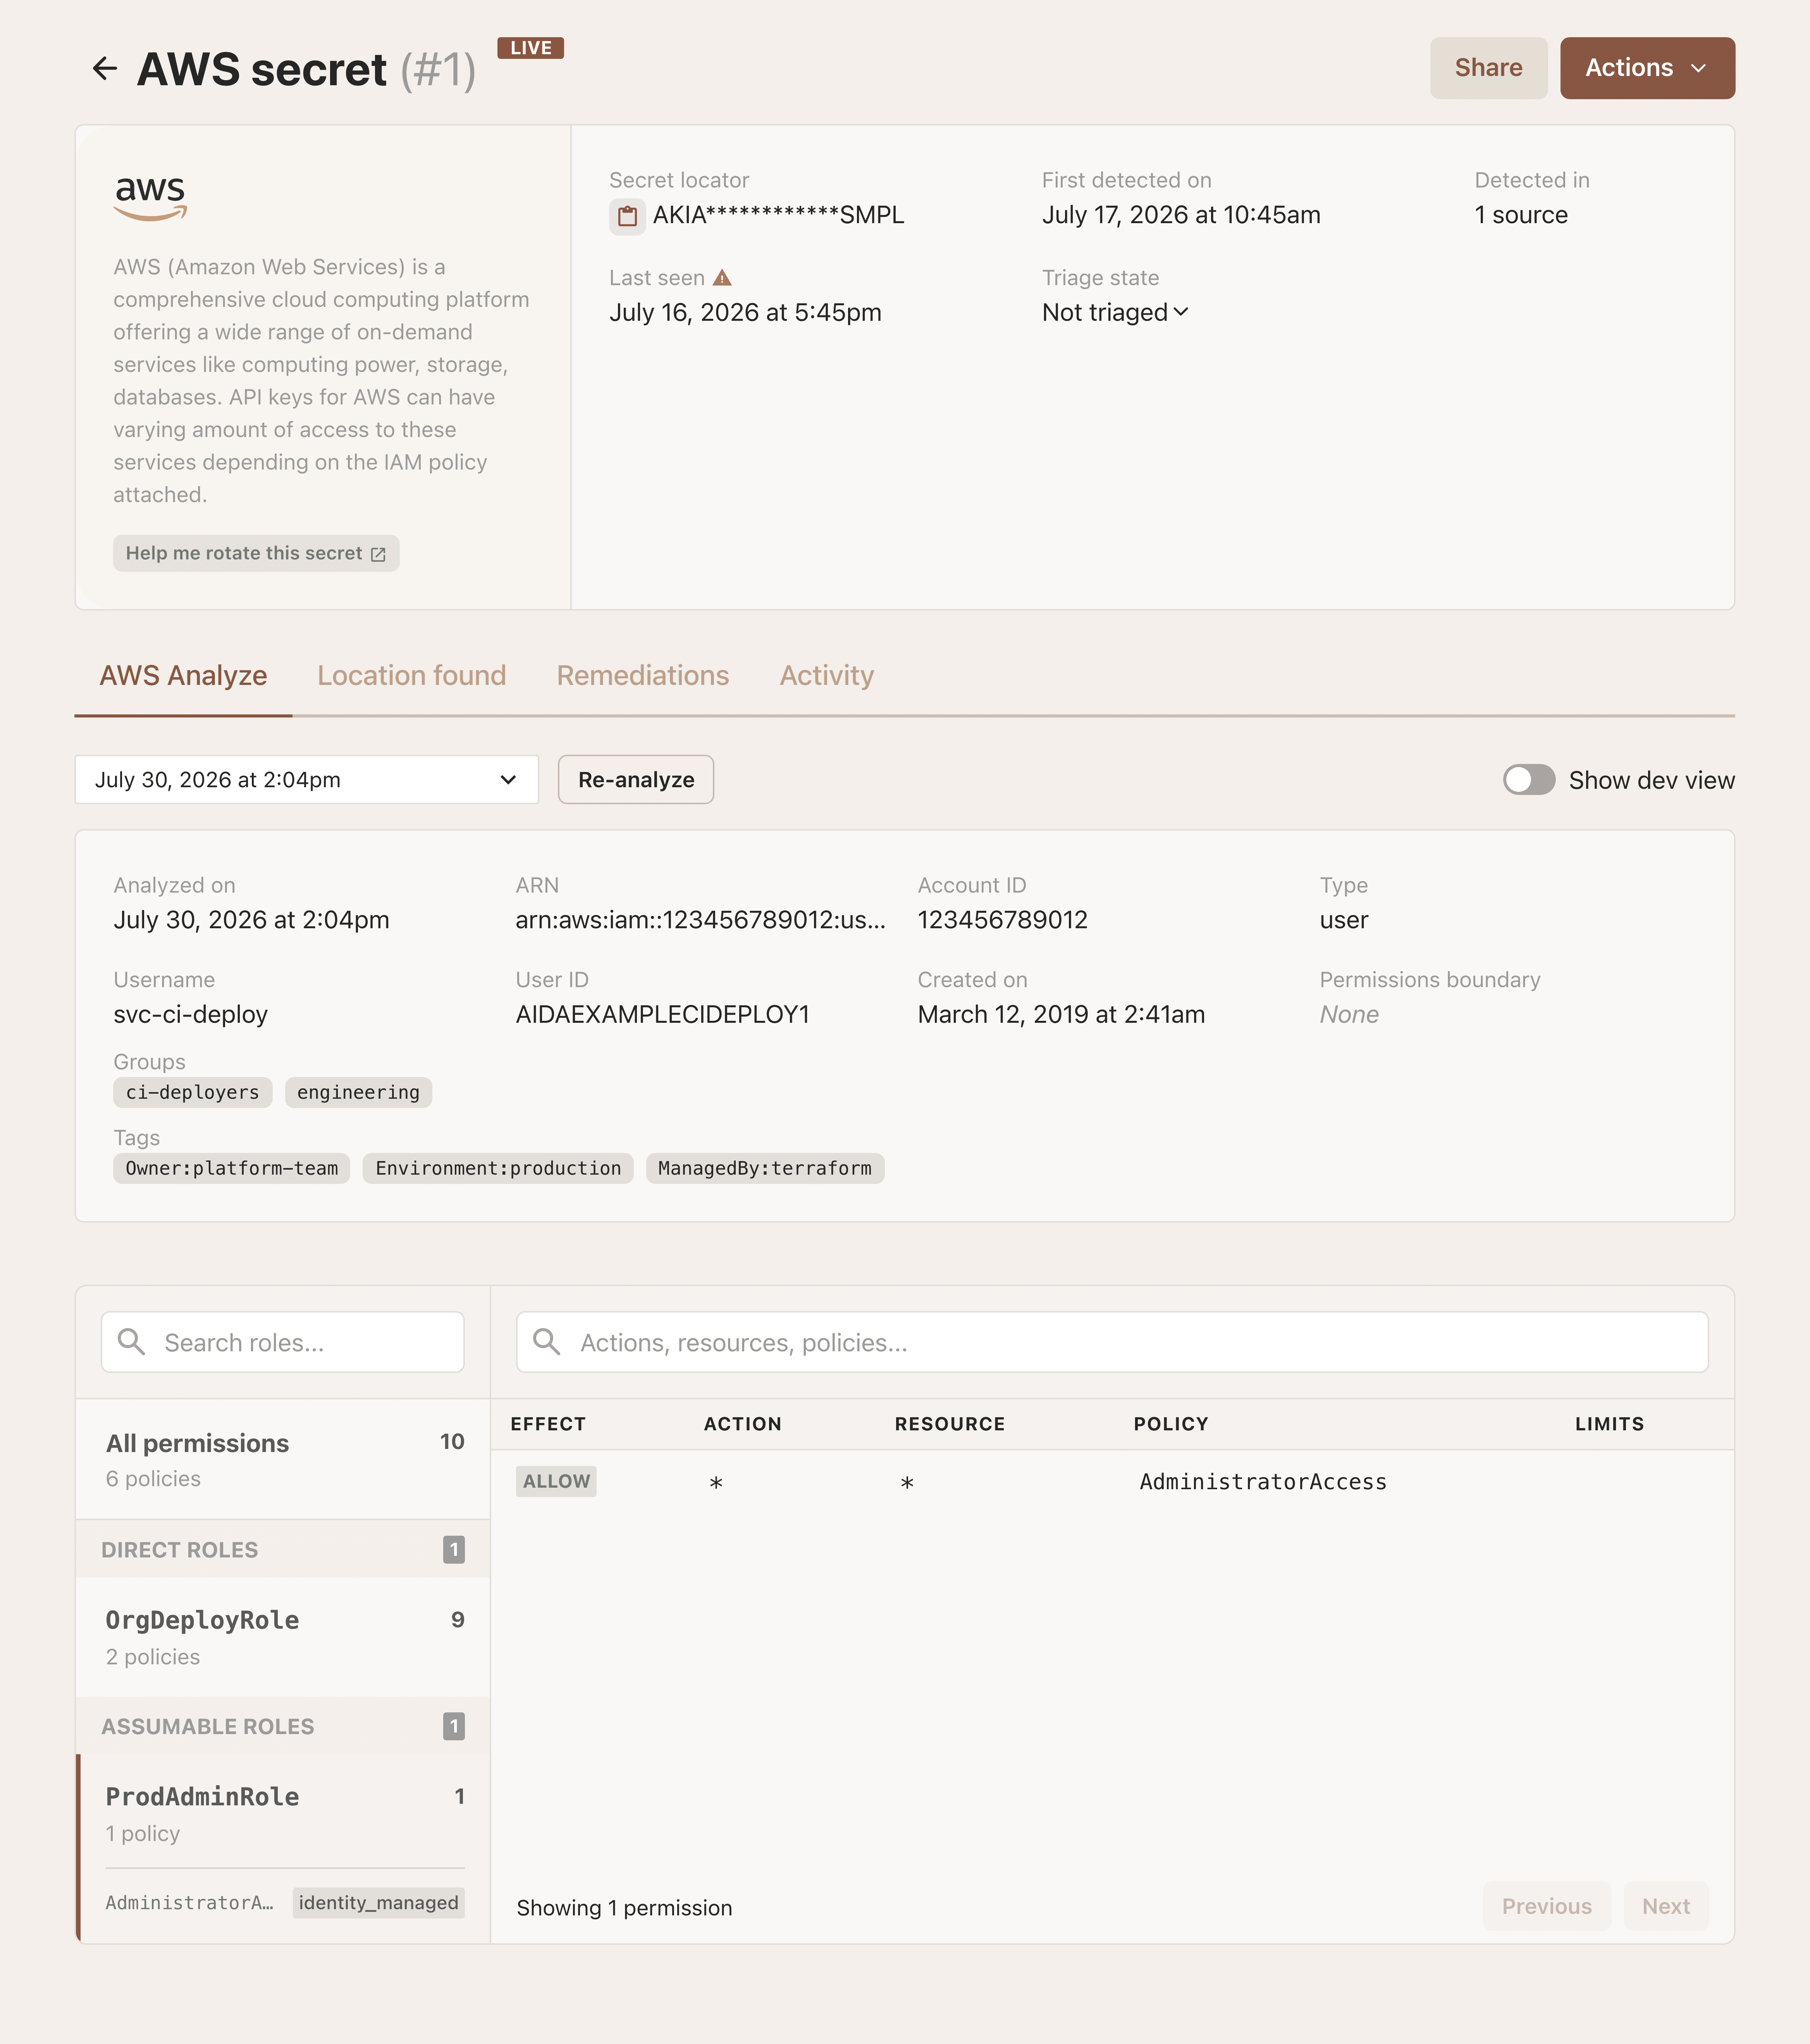The width and height of the screenshot is (1810, 2044).
Task: Click the Re-analyze button
Action: pos(636,780)
